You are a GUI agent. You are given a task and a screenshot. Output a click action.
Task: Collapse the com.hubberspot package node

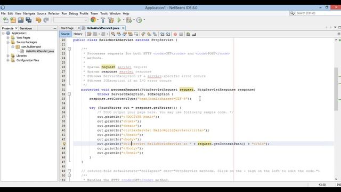coord(13,46)
